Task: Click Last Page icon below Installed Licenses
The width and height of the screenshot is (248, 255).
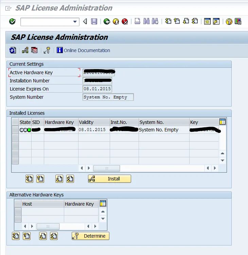Action: [70, 179]
